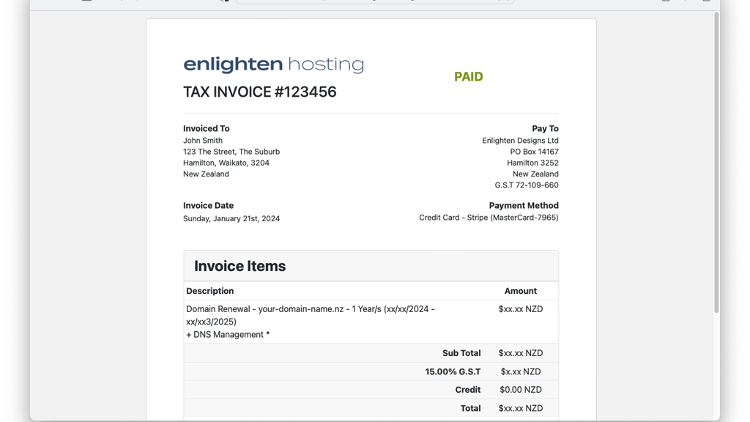This screenshot has height=422, width=750.
Task: Click the page's vertical scrollbar
Action: (716, 161)
